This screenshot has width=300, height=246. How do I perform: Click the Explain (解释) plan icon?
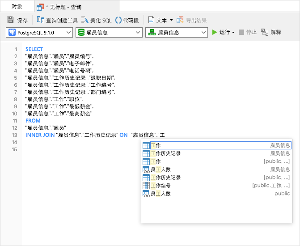coord(265,32)
